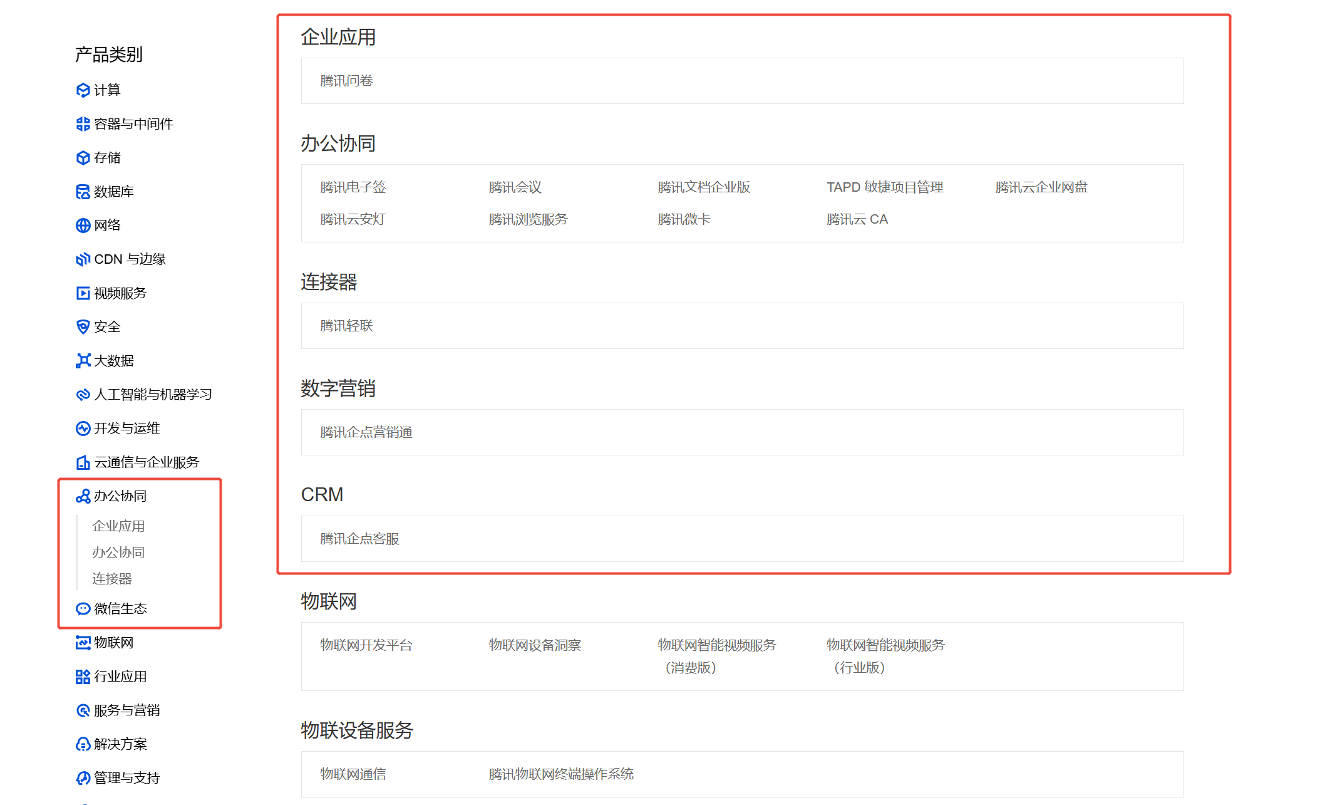Click the 办公协同 sidebar icon
This screenshot has height=805, width=1330.
pyautogui.click(x=83, y=496)
